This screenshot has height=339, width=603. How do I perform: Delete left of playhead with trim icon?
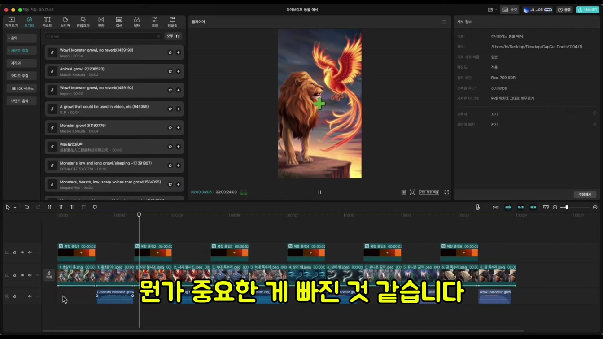pos(61,207)
